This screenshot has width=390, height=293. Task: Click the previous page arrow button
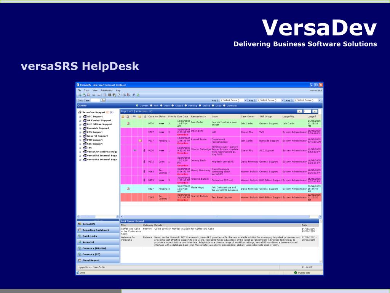point(300,111)
